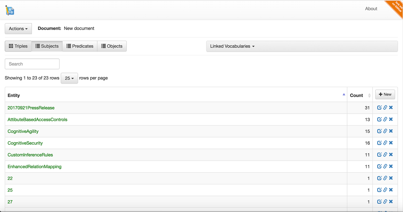Open the About page

(x=371, y=9)
